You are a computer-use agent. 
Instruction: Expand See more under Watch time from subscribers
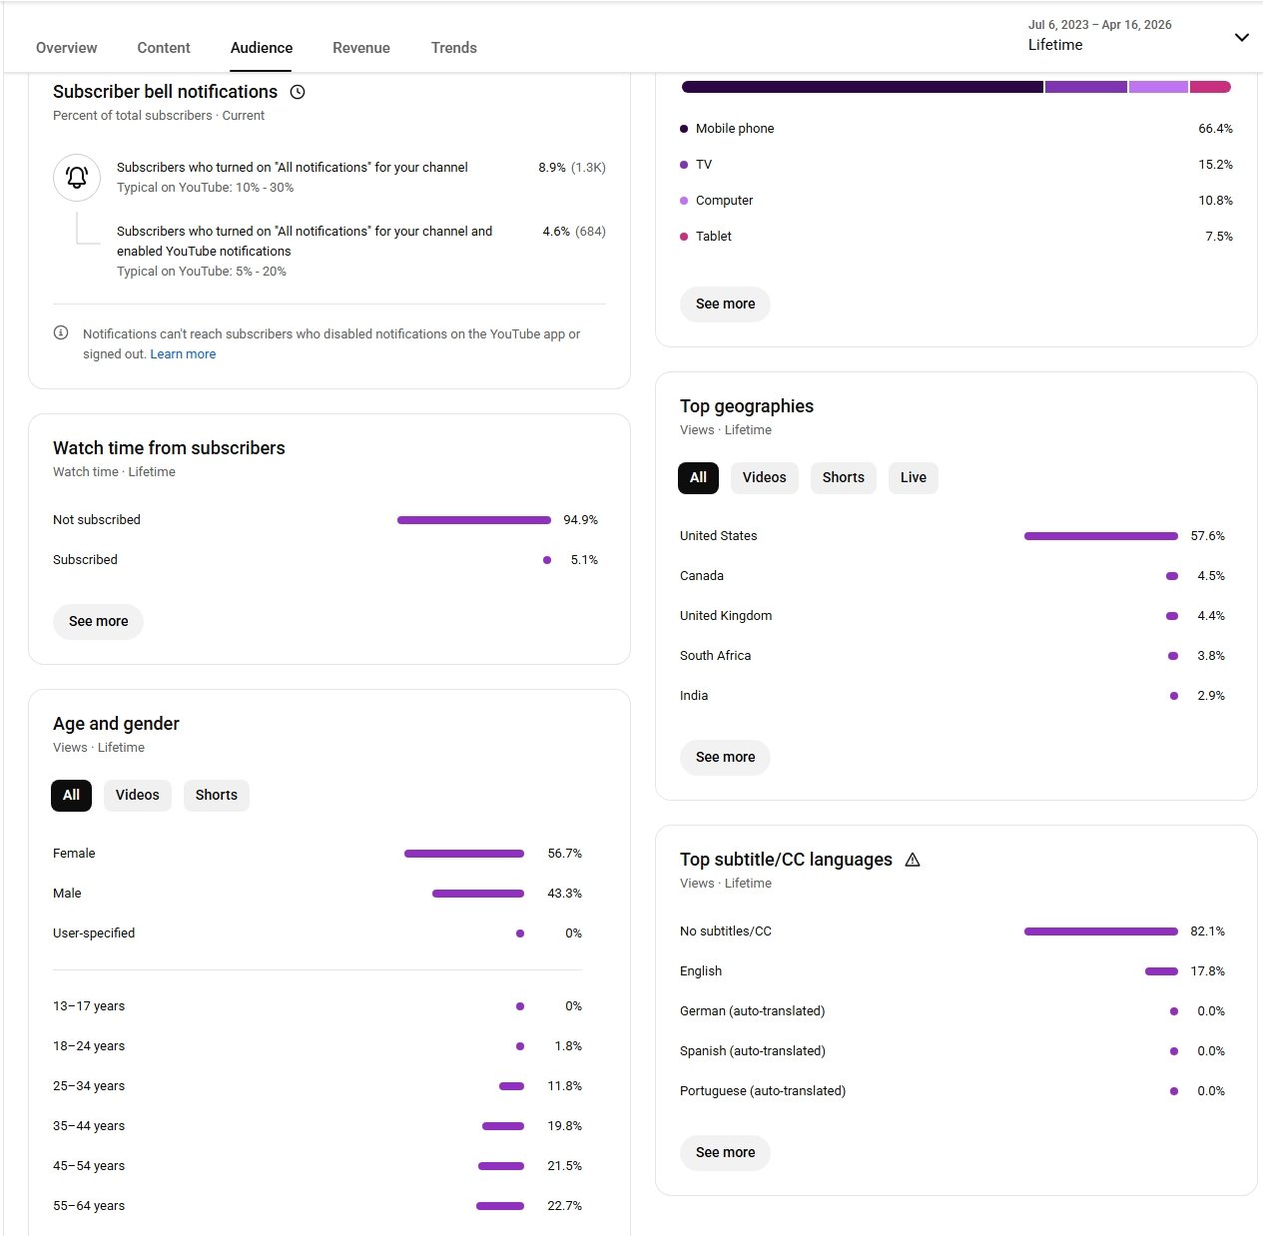click(x=98, y=621)
